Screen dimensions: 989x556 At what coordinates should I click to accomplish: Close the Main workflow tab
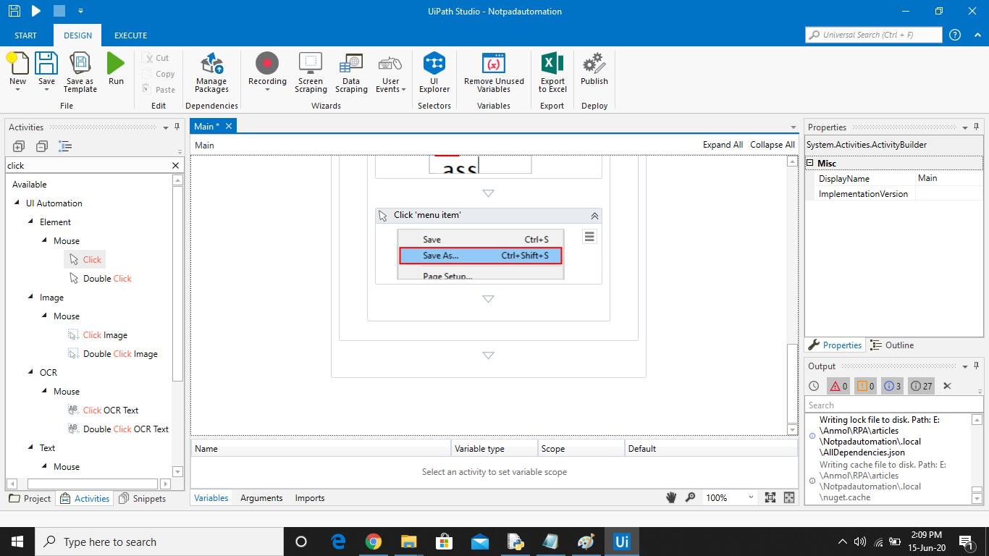pos(229,126)
